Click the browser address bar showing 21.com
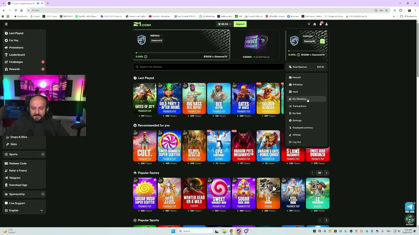419x235 pixels. [x=200, y=10]
